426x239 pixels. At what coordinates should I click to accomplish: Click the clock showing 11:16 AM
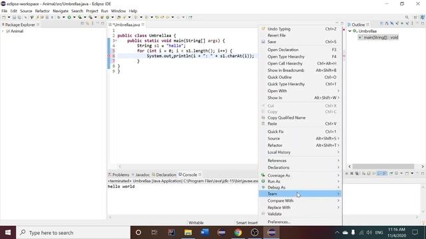[397, 230]
